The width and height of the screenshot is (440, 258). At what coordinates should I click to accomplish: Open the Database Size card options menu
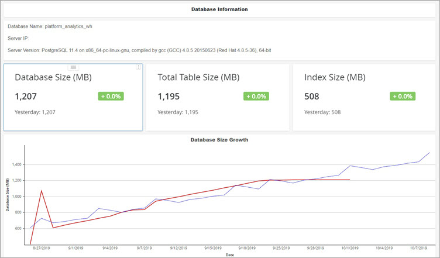tap(139, 67)
